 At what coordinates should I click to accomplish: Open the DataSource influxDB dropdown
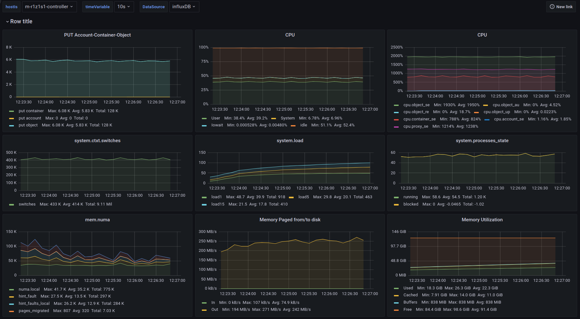[x=184, y=7]
